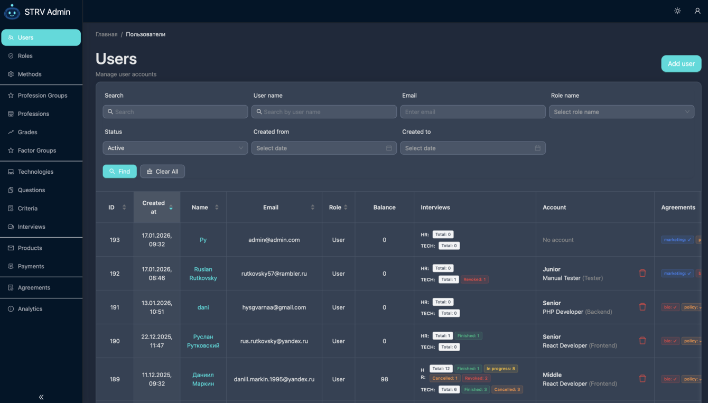Click the STRV Admin robot logo
This screenshot has height=403, width=708.
[x=12, y=12]
